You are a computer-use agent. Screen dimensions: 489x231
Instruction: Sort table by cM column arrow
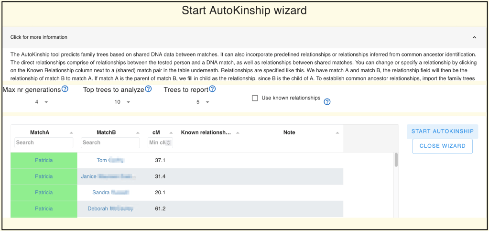[172, 132]
